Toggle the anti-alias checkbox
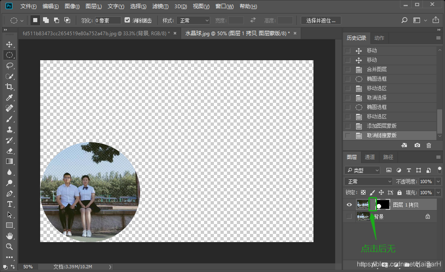Viewport: 445px width, 272px height. (x=127, y=20)
